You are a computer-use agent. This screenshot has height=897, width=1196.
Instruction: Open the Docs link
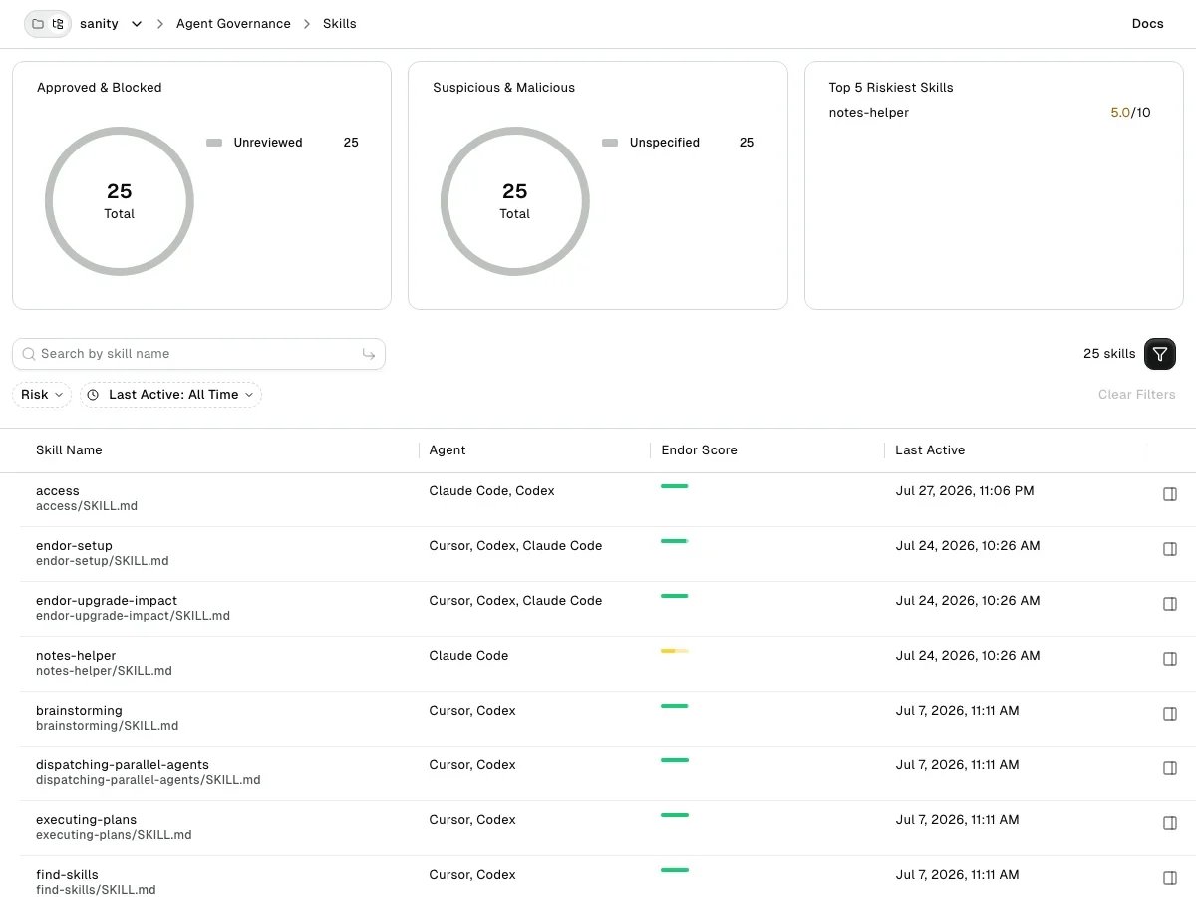[1147, 24]
